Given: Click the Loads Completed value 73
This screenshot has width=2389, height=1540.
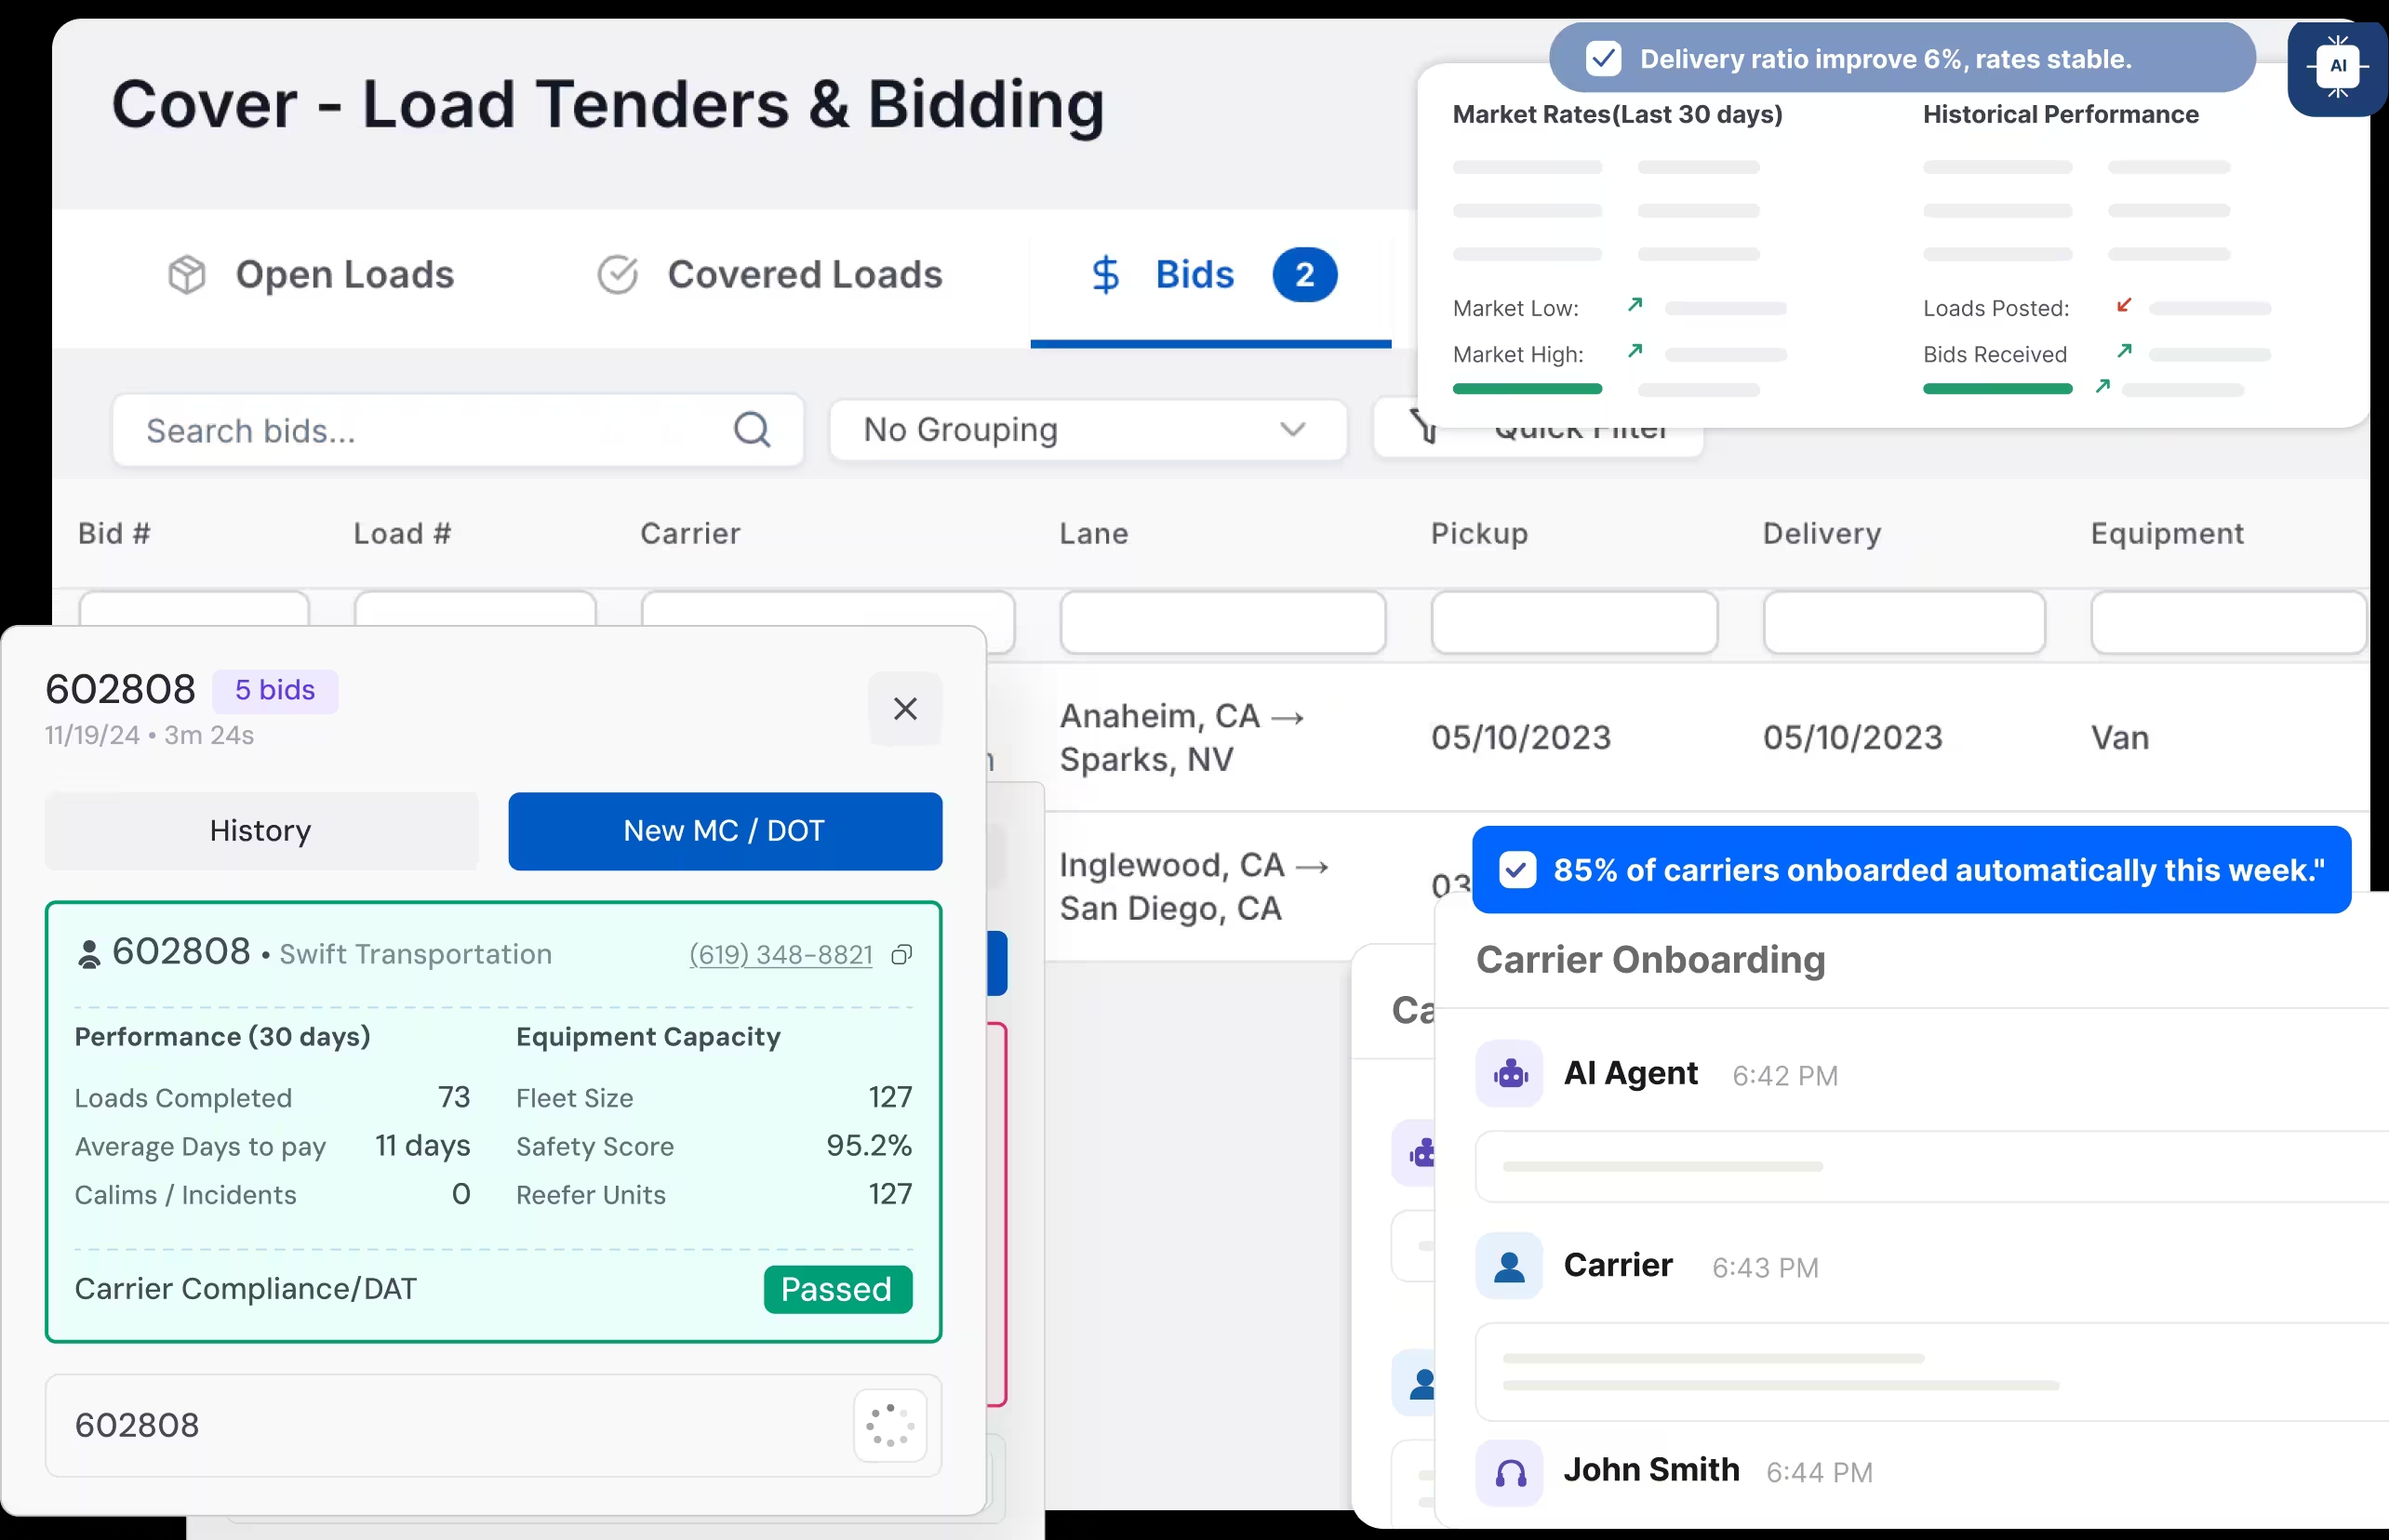Looking at the screenshot, I should 454,1097.
